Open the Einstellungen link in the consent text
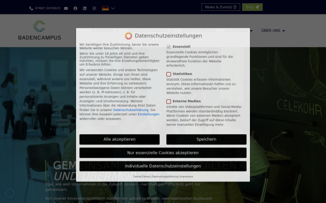The width and height of the screenshot is (326, 203). (148, 114)
